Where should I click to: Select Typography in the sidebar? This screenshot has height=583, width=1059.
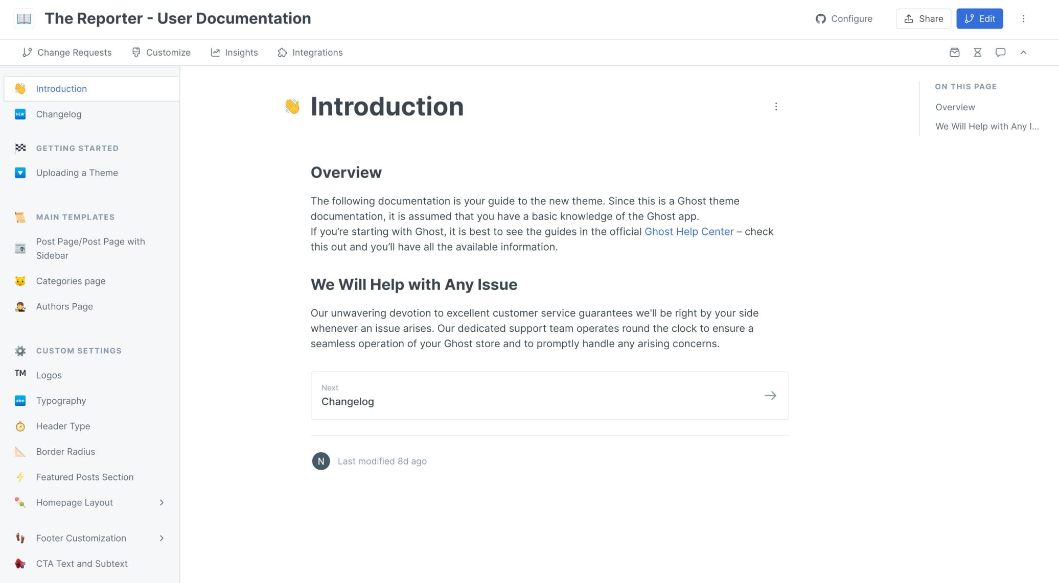tap(61, 401)
